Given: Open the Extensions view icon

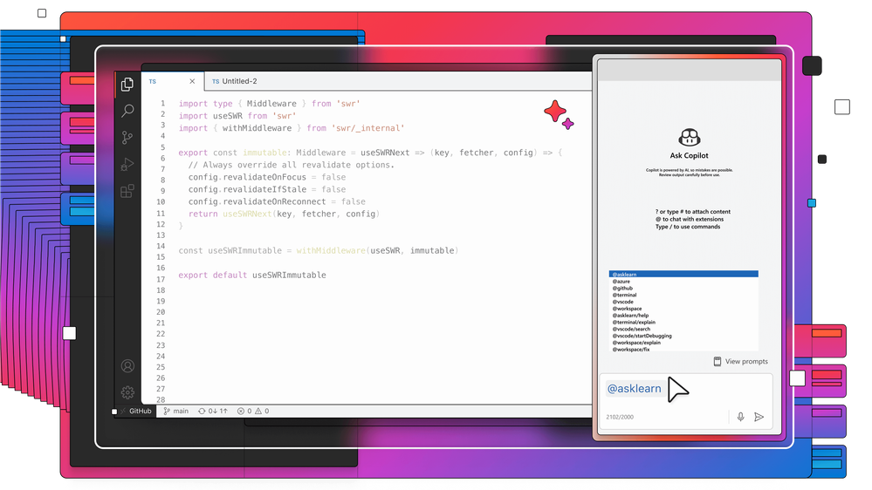Looking at the screenshot, I should tap(127, 191).
